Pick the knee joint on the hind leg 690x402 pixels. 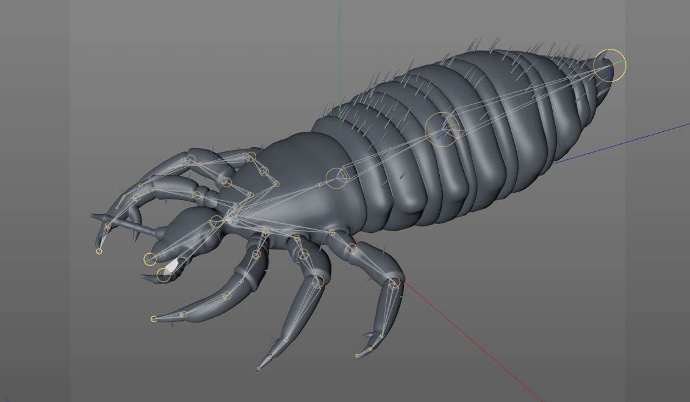(394, 283)
